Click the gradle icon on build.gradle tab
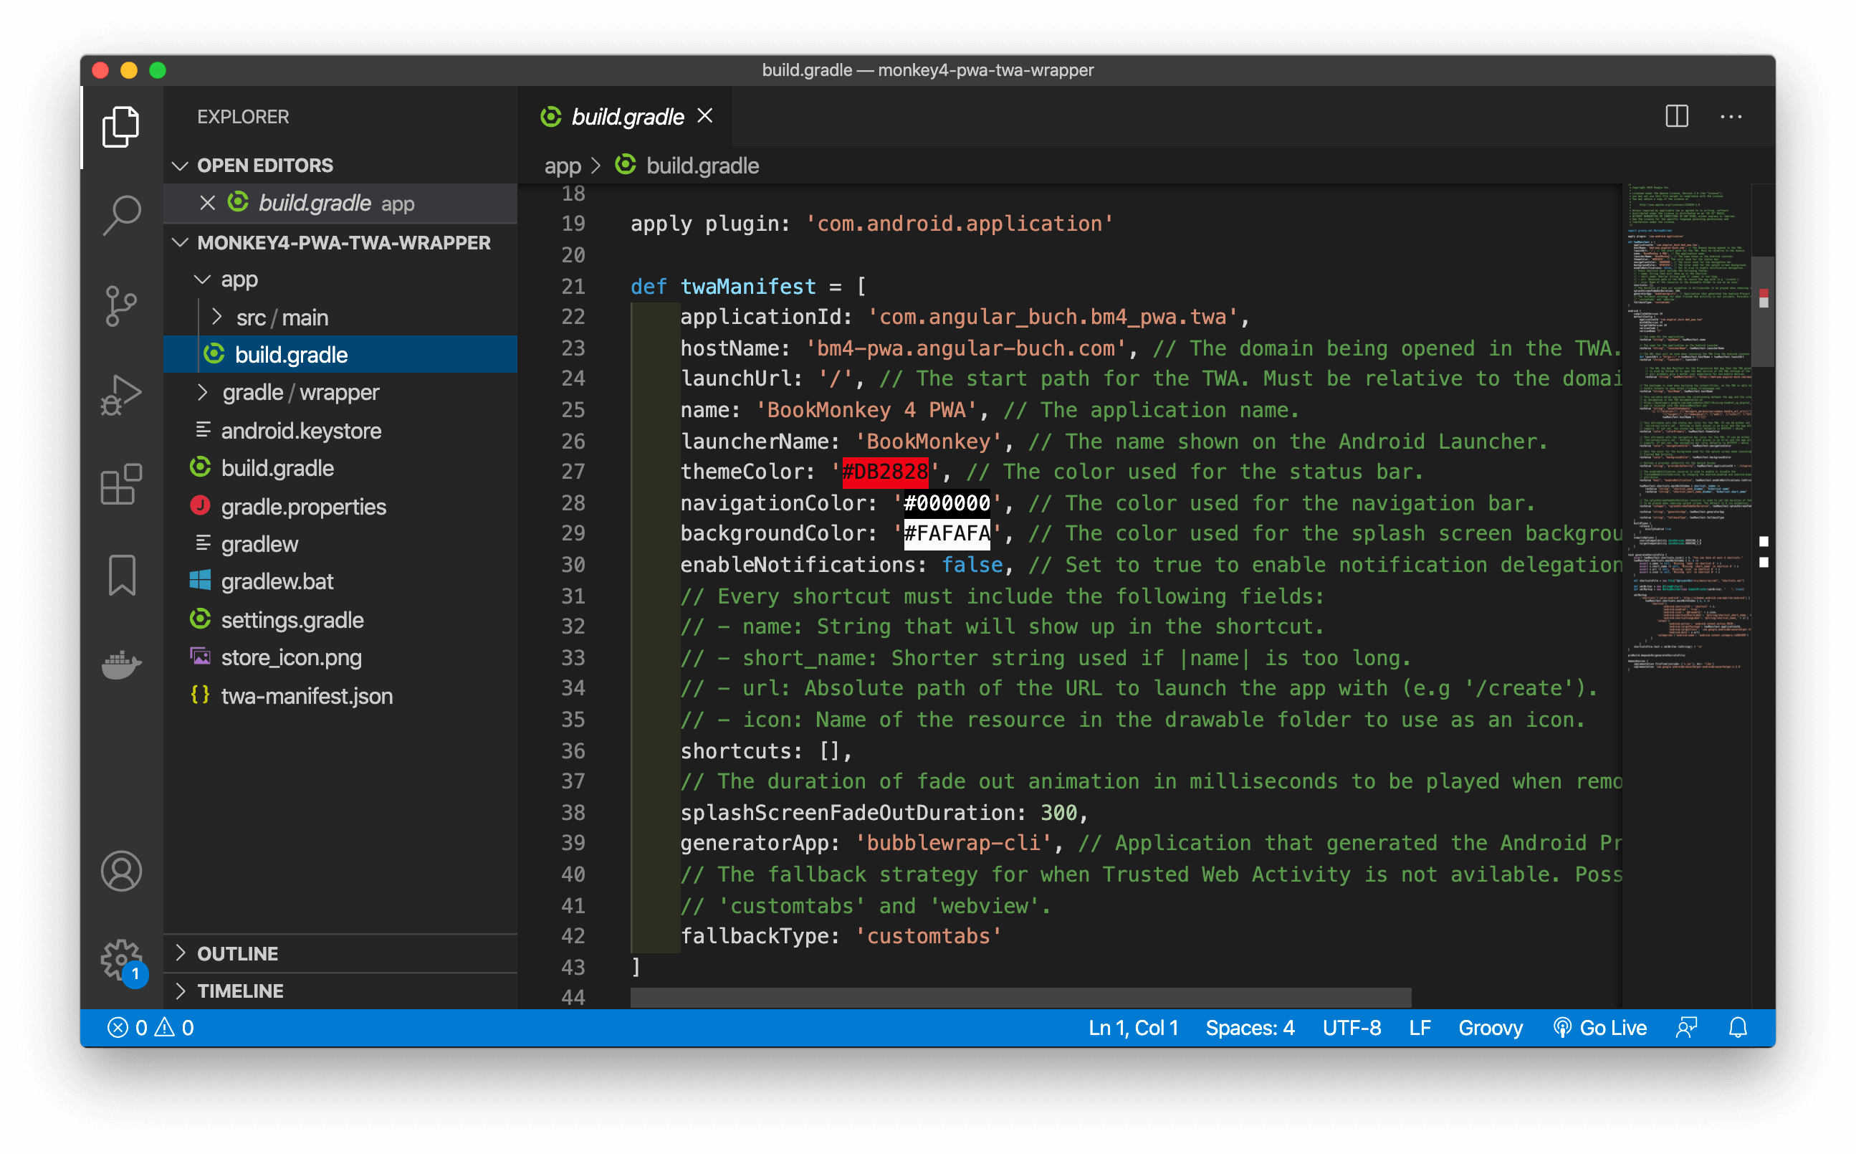Viewport: 1856px width, 1154px height. pyautogui.click(x=551, y=117)
